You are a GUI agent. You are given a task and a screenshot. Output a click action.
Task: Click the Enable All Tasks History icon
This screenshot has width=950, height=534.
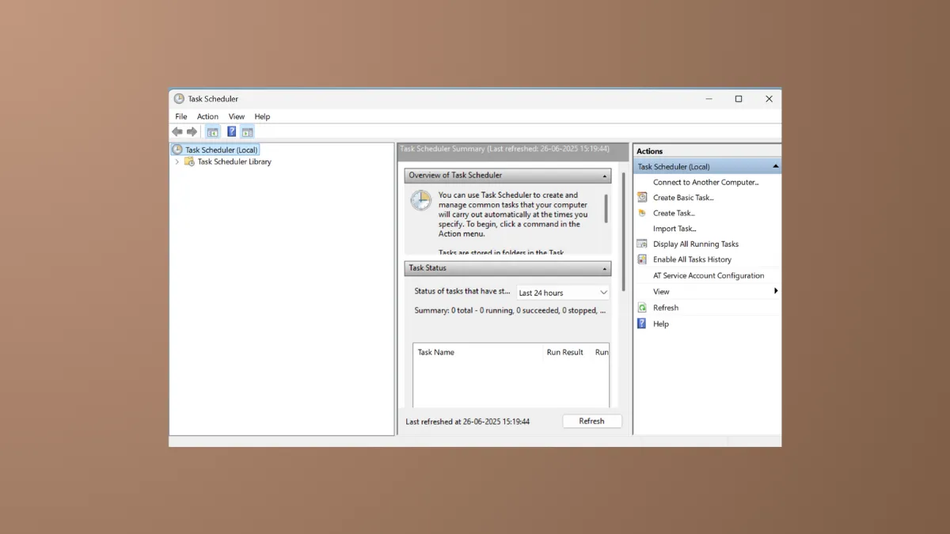point(641,259)
